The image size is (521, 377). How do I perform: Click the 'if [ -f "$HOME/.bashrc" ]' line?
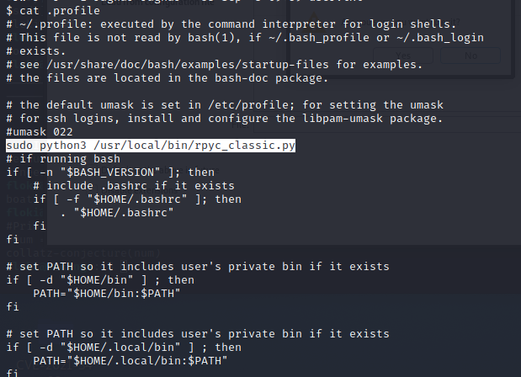coord(137,199)
